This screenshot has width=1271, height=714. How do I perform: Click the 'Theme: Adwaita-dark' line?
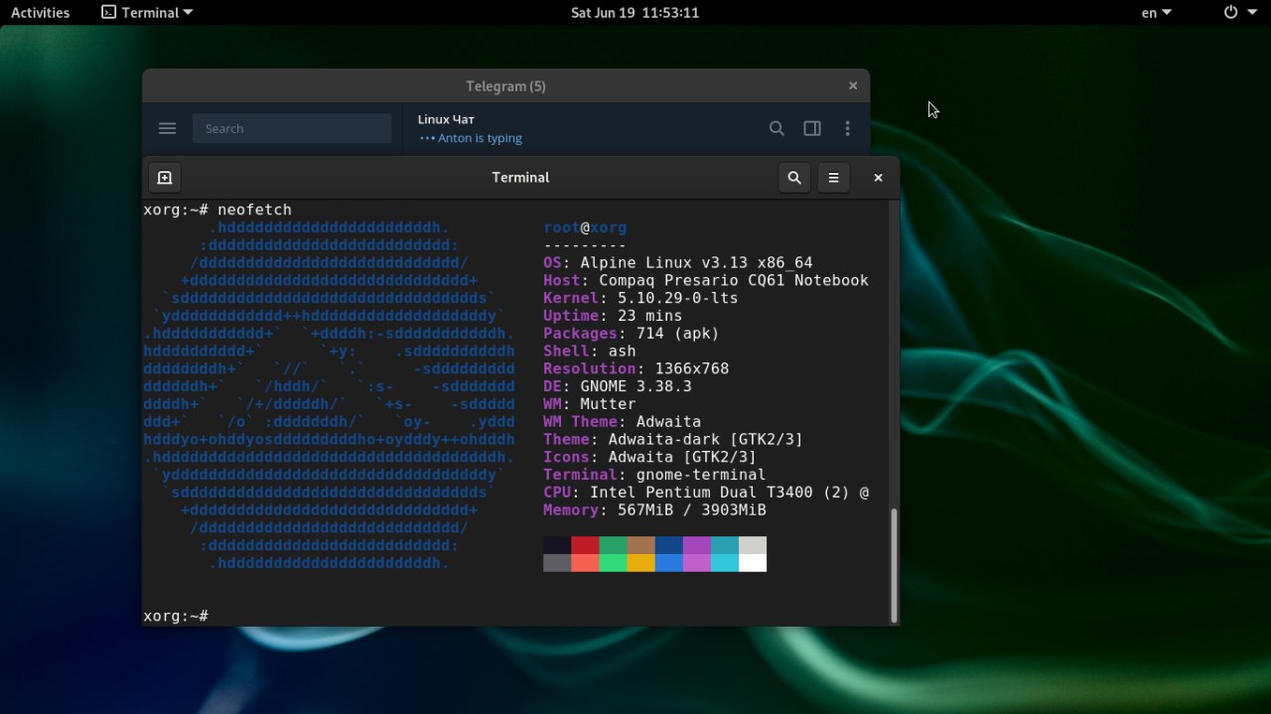click(673, 440)
